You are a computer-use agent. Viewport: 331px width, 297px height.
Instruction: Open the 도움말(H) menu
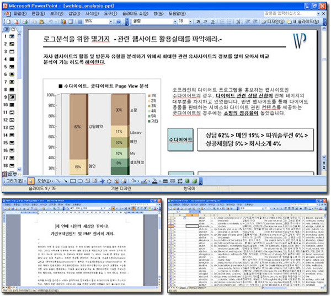tap(177, 14)
